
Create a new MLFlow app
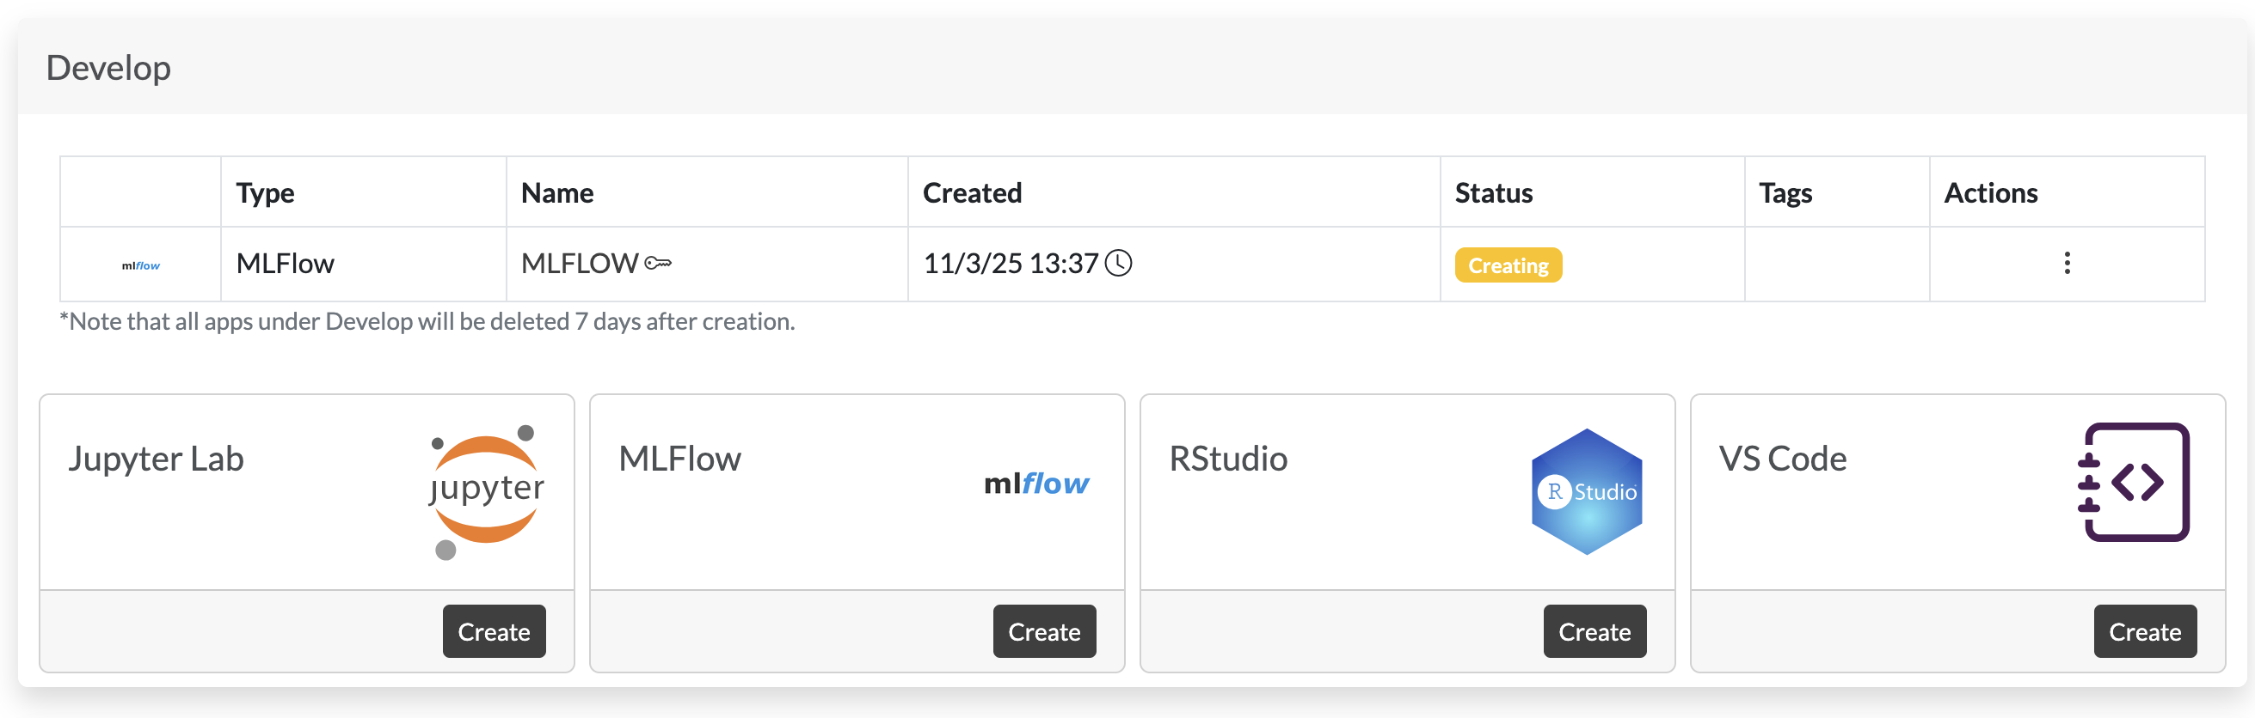click(x=1044, y=631)
